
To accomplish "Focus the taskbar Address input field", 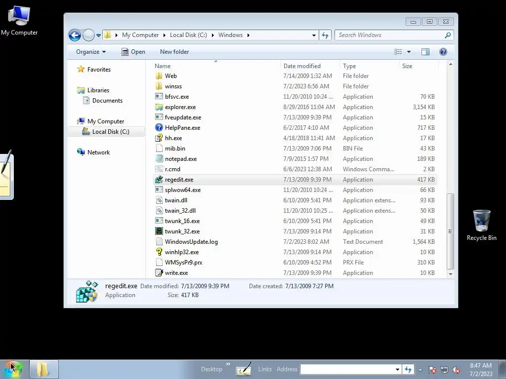I will click(347, 369).
